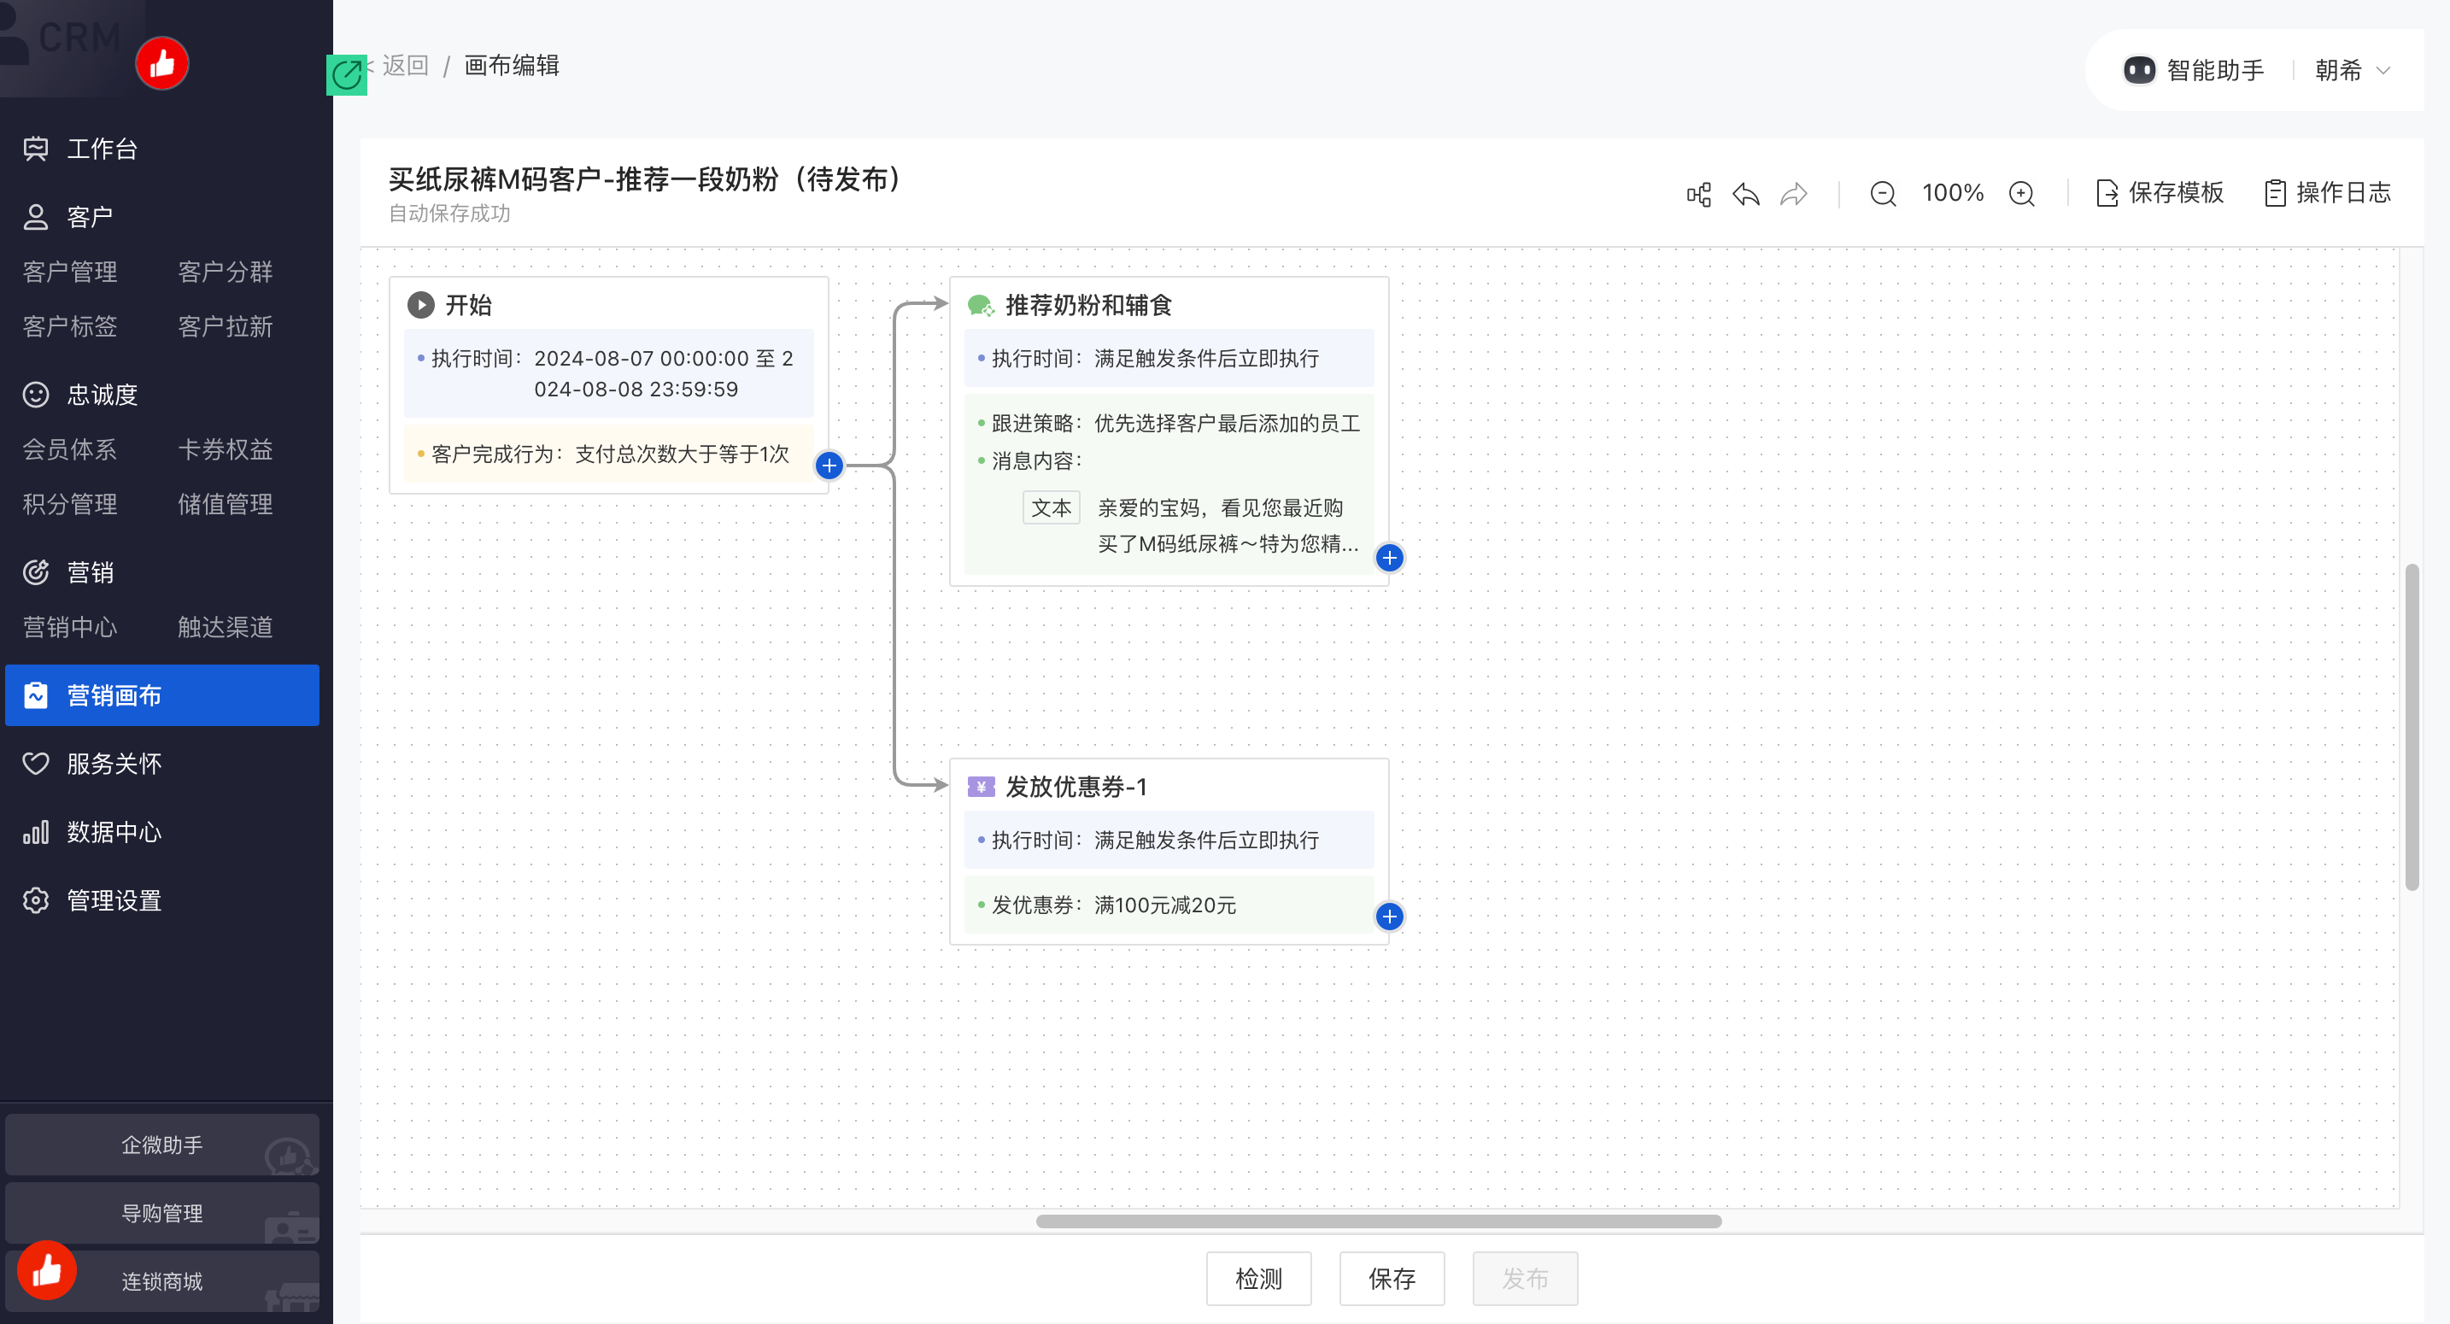Go to 客户分群 submenu
The height and width of the screenshot is (1324, 2450).
226,272
